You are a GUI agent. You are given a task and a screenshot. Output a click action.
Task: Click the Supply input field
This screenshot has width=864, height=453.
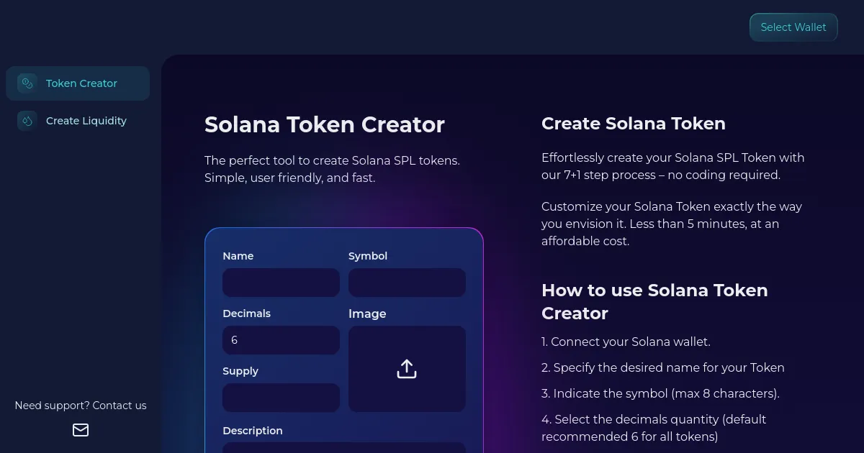coord(281,397)
